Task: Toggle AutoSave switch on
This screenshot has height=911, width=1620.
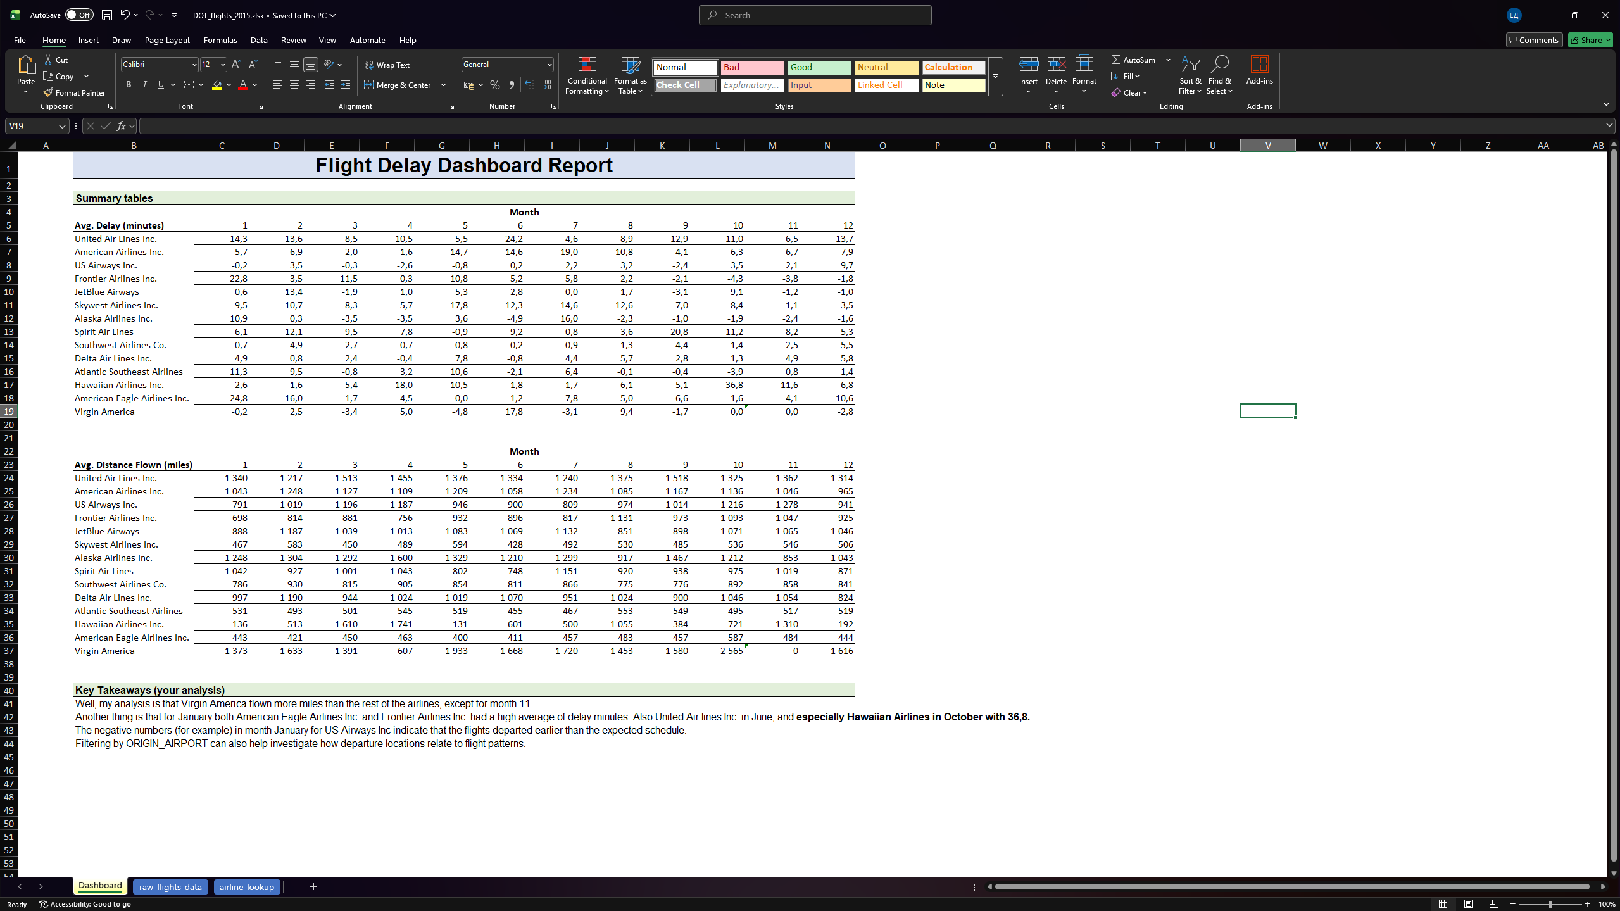Action: tap(79, 15)
